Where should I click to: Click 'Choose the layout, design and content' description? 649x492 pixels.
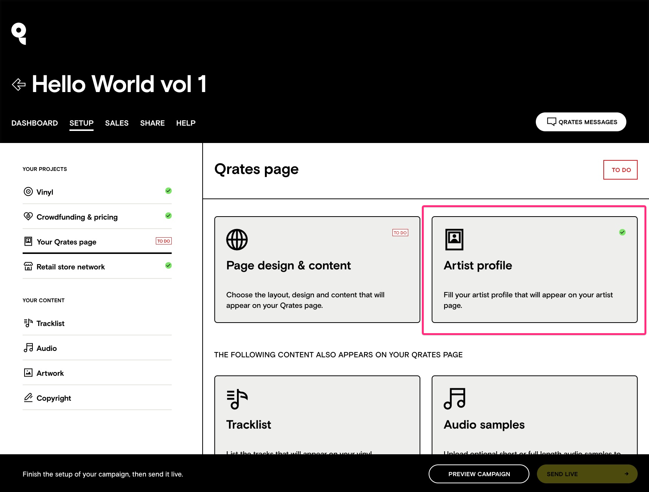coord(305,300)
